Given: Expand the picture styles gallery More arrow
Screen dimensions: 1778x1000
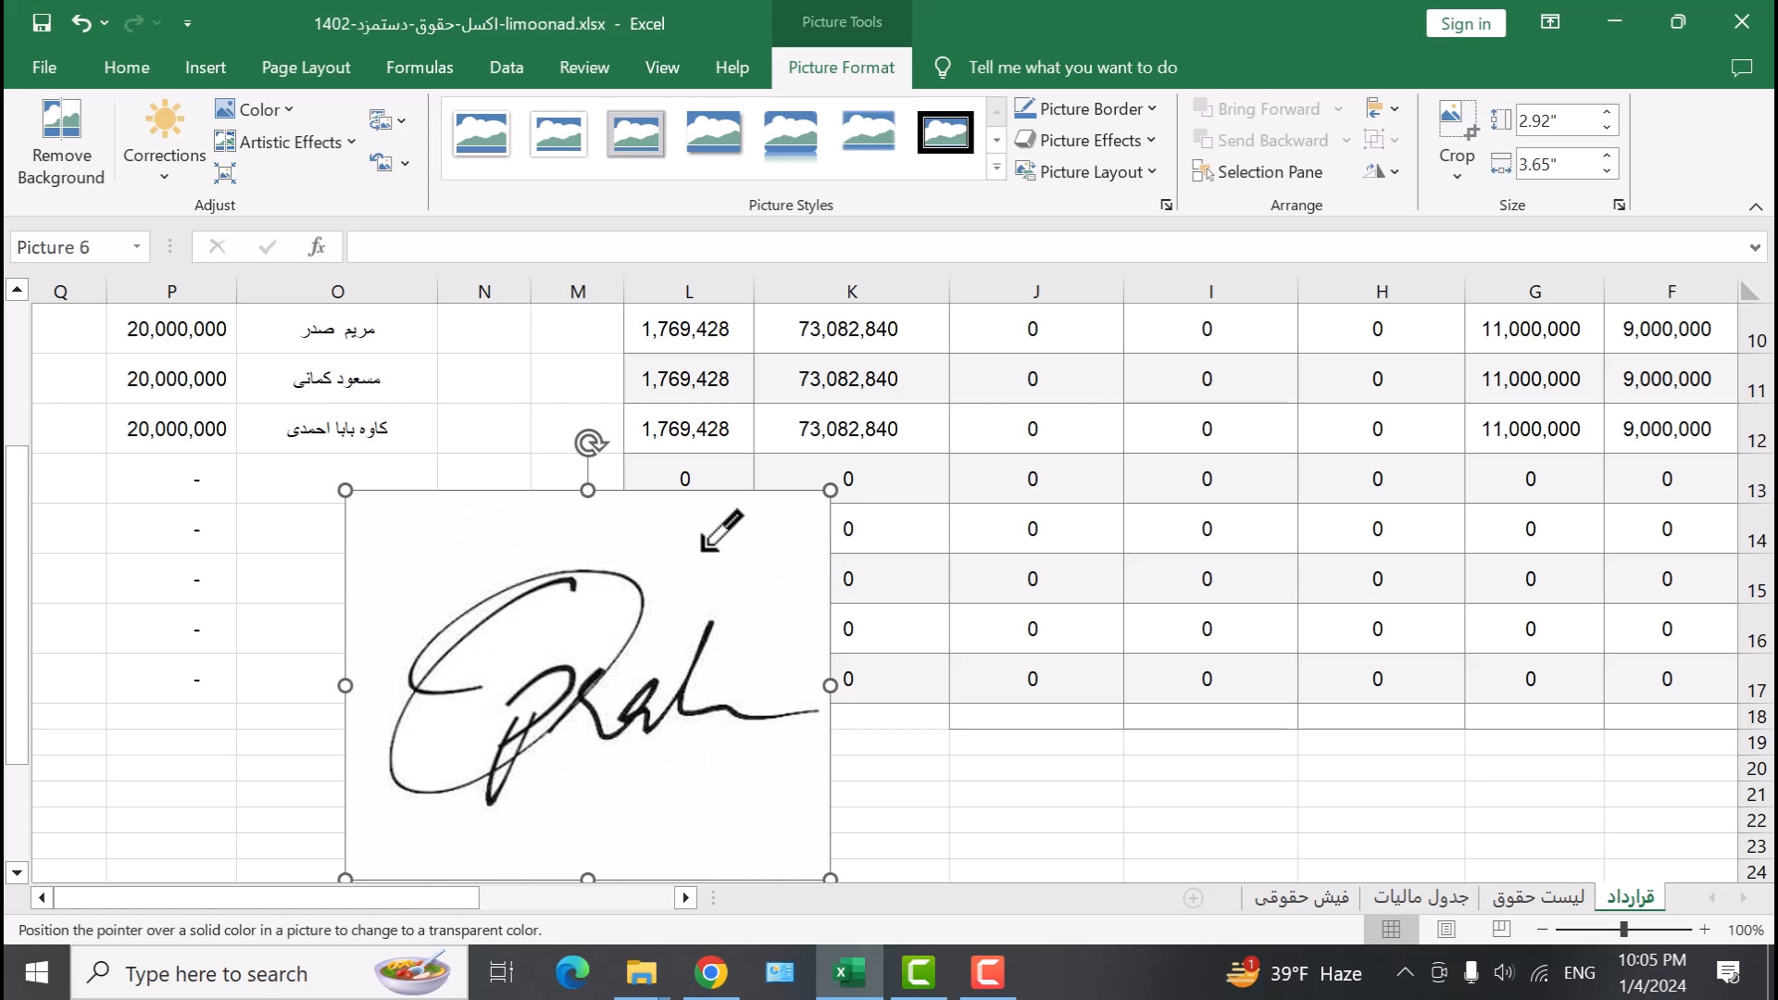Looking at the screenshot, I should point(996,168).
